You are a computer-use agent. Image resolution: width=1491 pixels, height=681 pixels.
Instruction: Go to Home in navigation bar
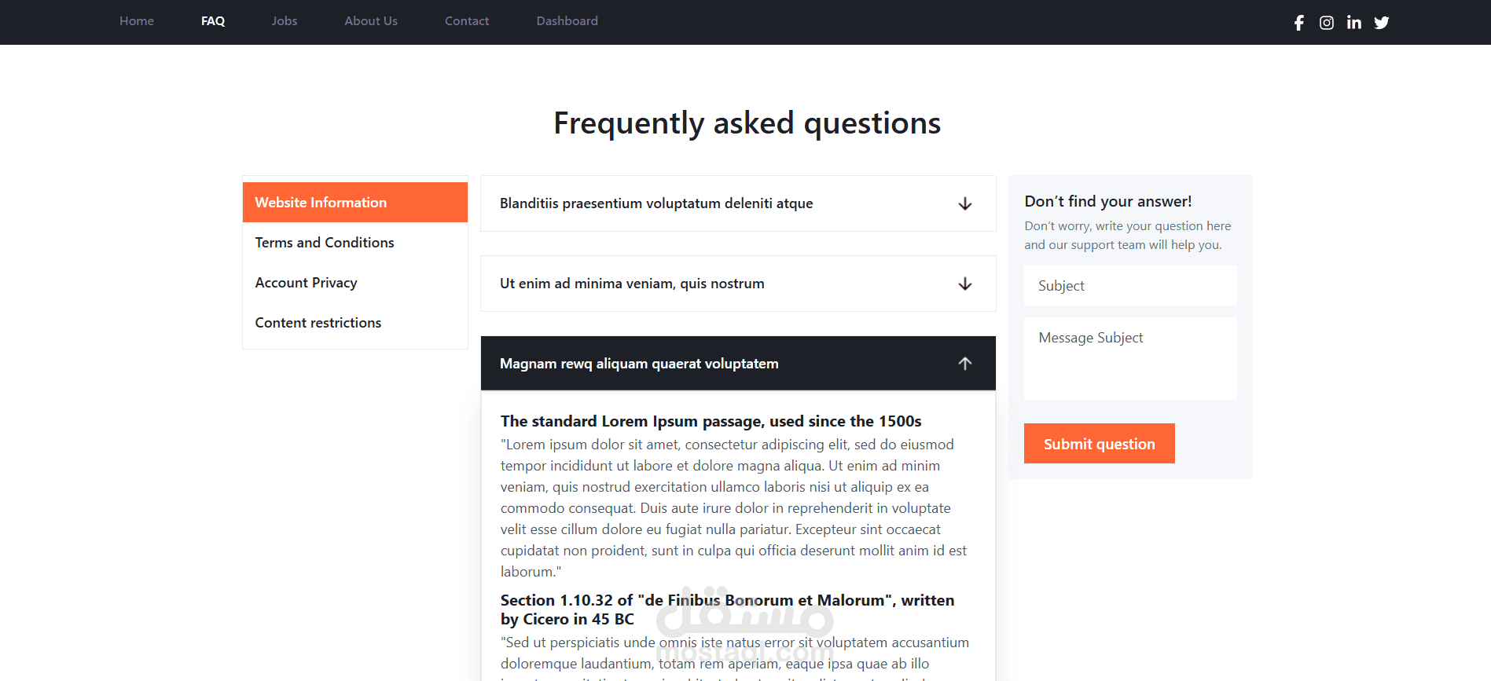pyautogui.click(x=137, y=21)
